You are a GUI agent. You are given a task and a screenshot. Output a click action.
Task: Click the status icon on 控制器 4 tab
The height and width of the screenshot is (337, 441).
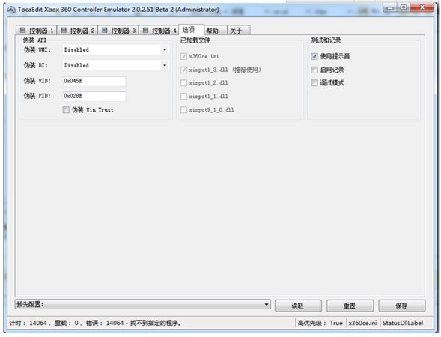(145, 30)
